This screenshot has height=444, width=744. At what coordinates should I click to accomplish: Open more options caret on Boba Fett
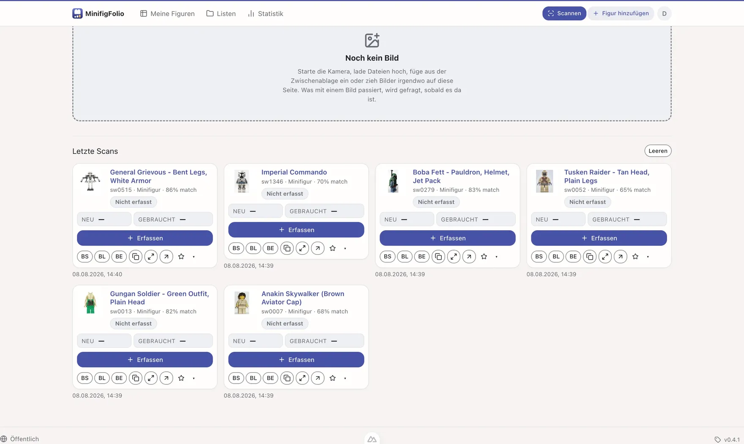(497, 257)
